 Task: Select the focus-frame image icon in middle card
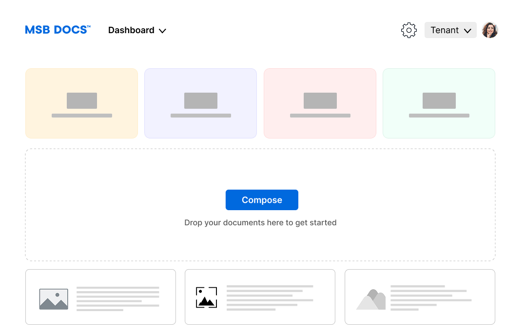pos(206,297)
